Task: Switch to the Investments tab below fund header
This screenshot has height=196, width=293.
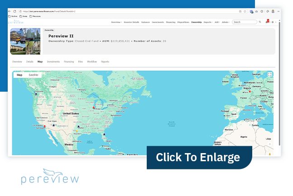Action: (x=53, y=61)
